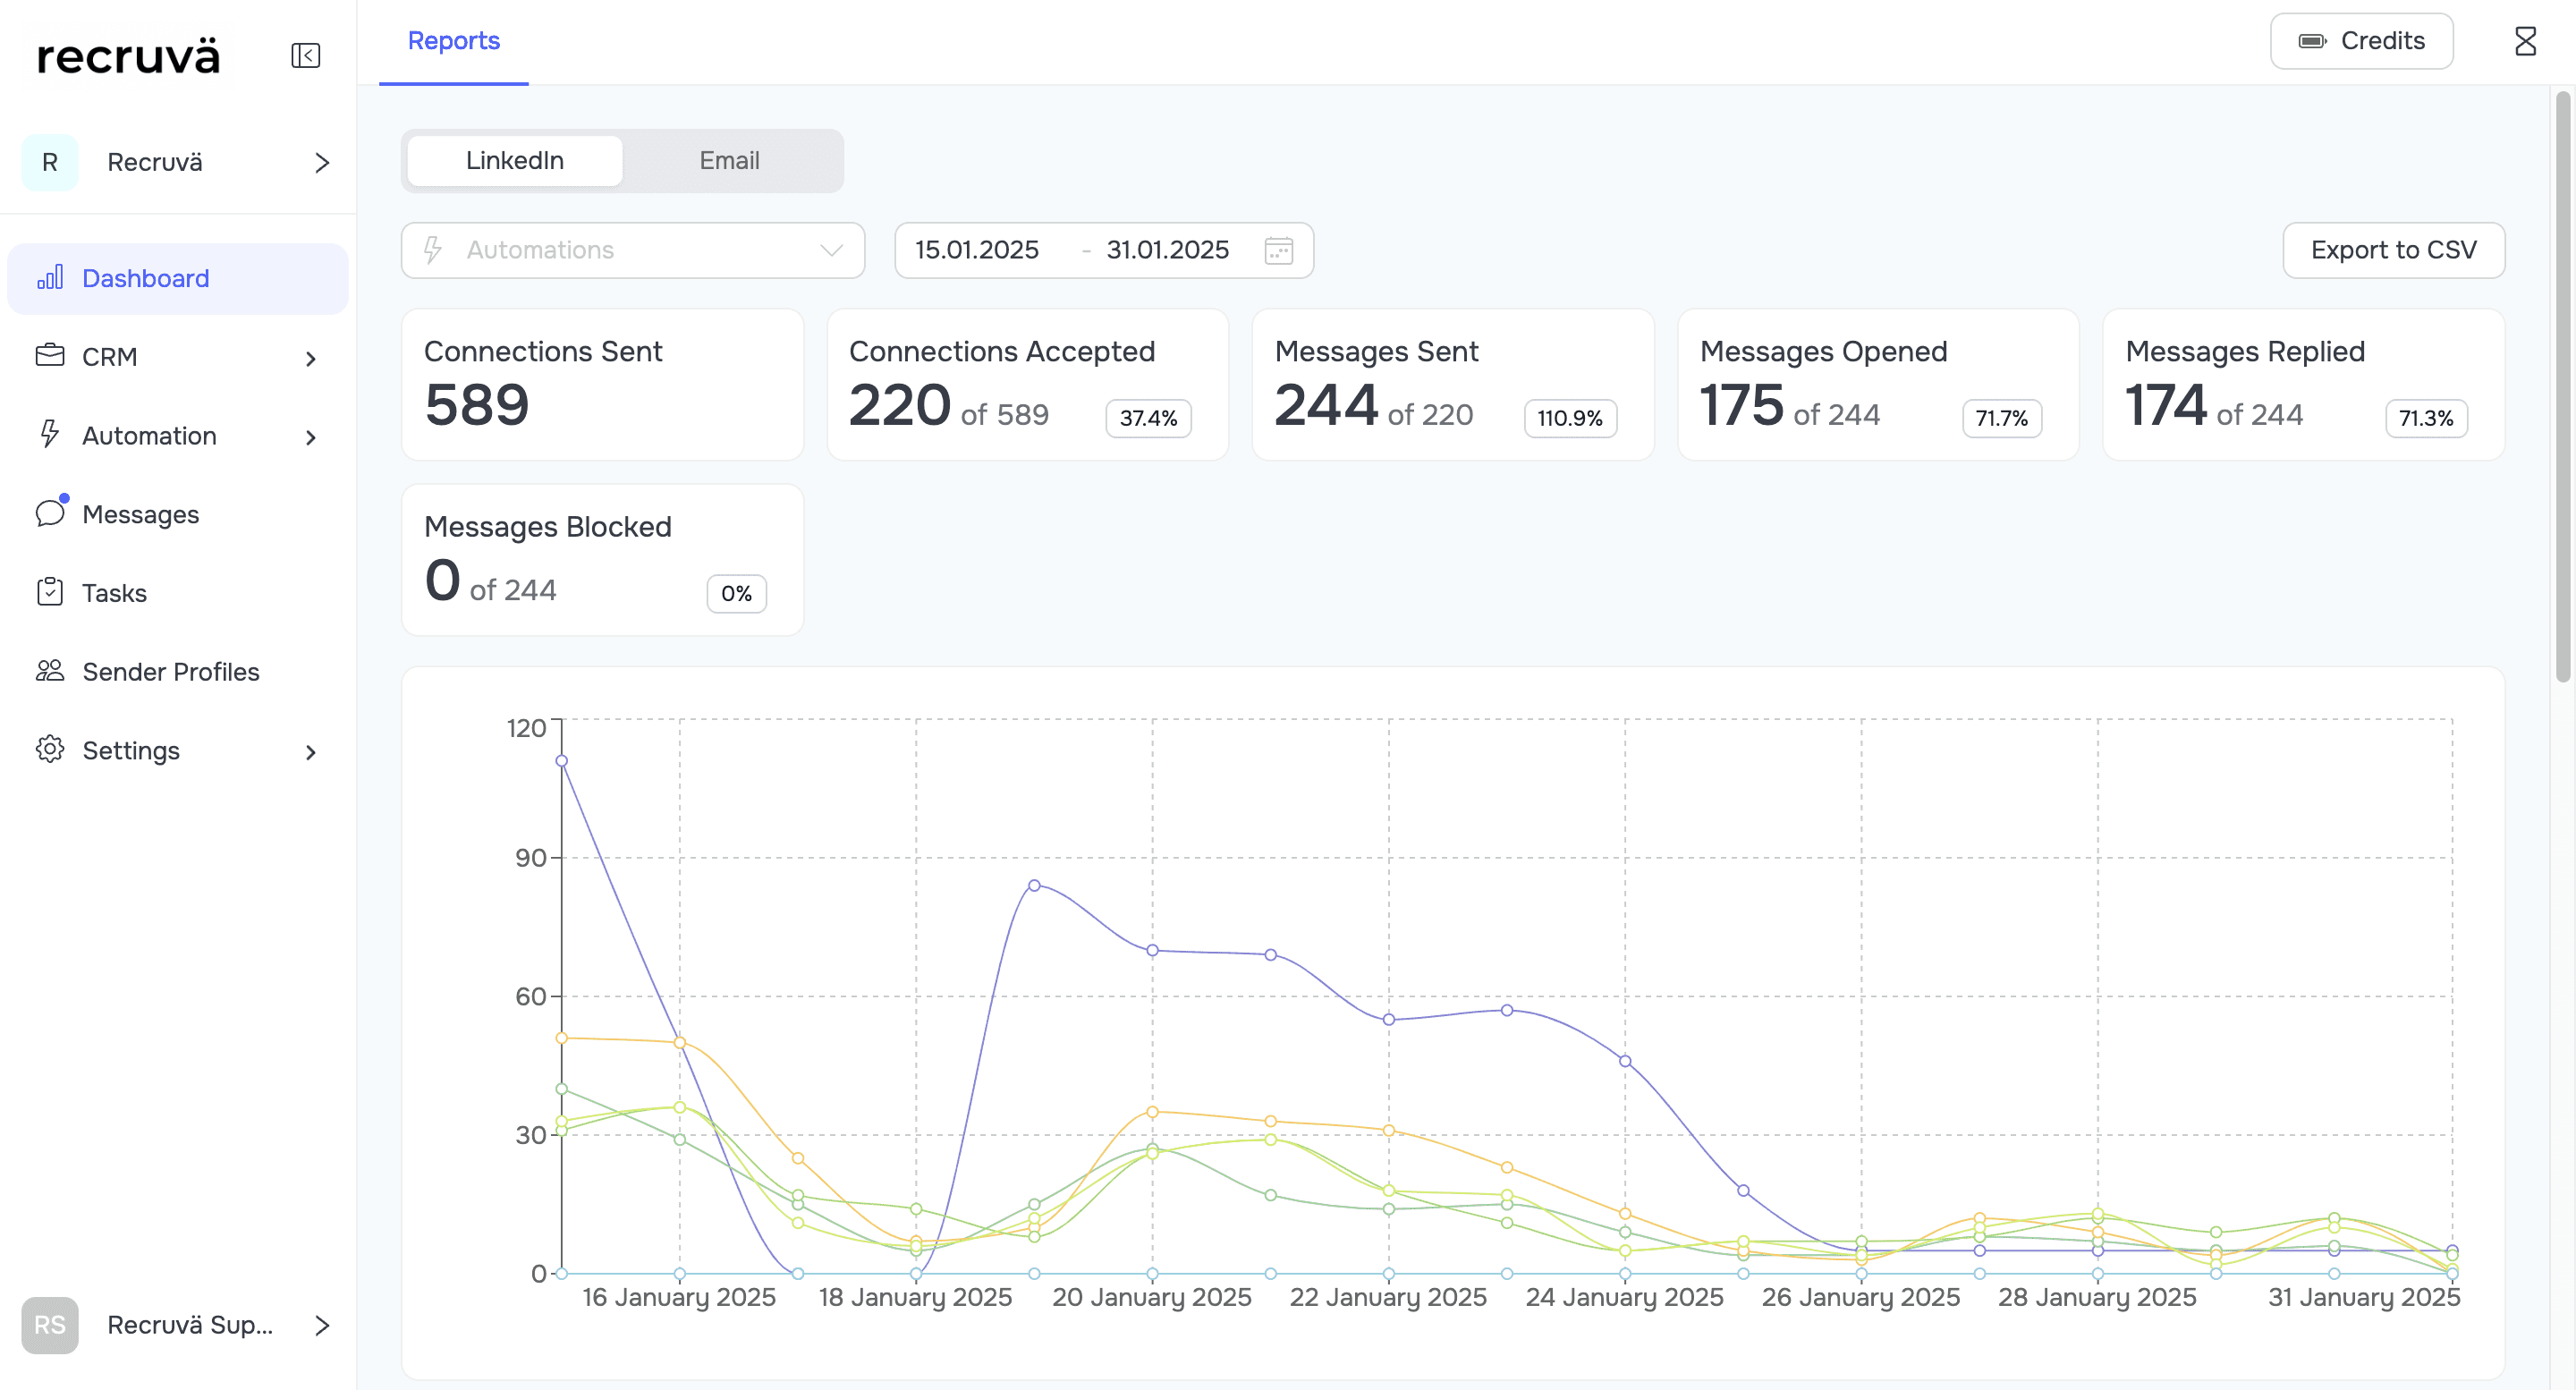Image resolution: width=2576 pixels, height=1390 pixels.
Task: Click the Connections Accepted card
Action: point(1028,384)
